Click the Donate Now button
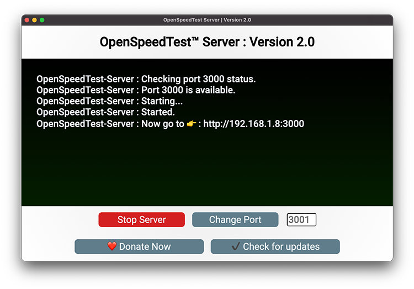The height and width of the screenshot is (289, 414). (x=139, y=246)
